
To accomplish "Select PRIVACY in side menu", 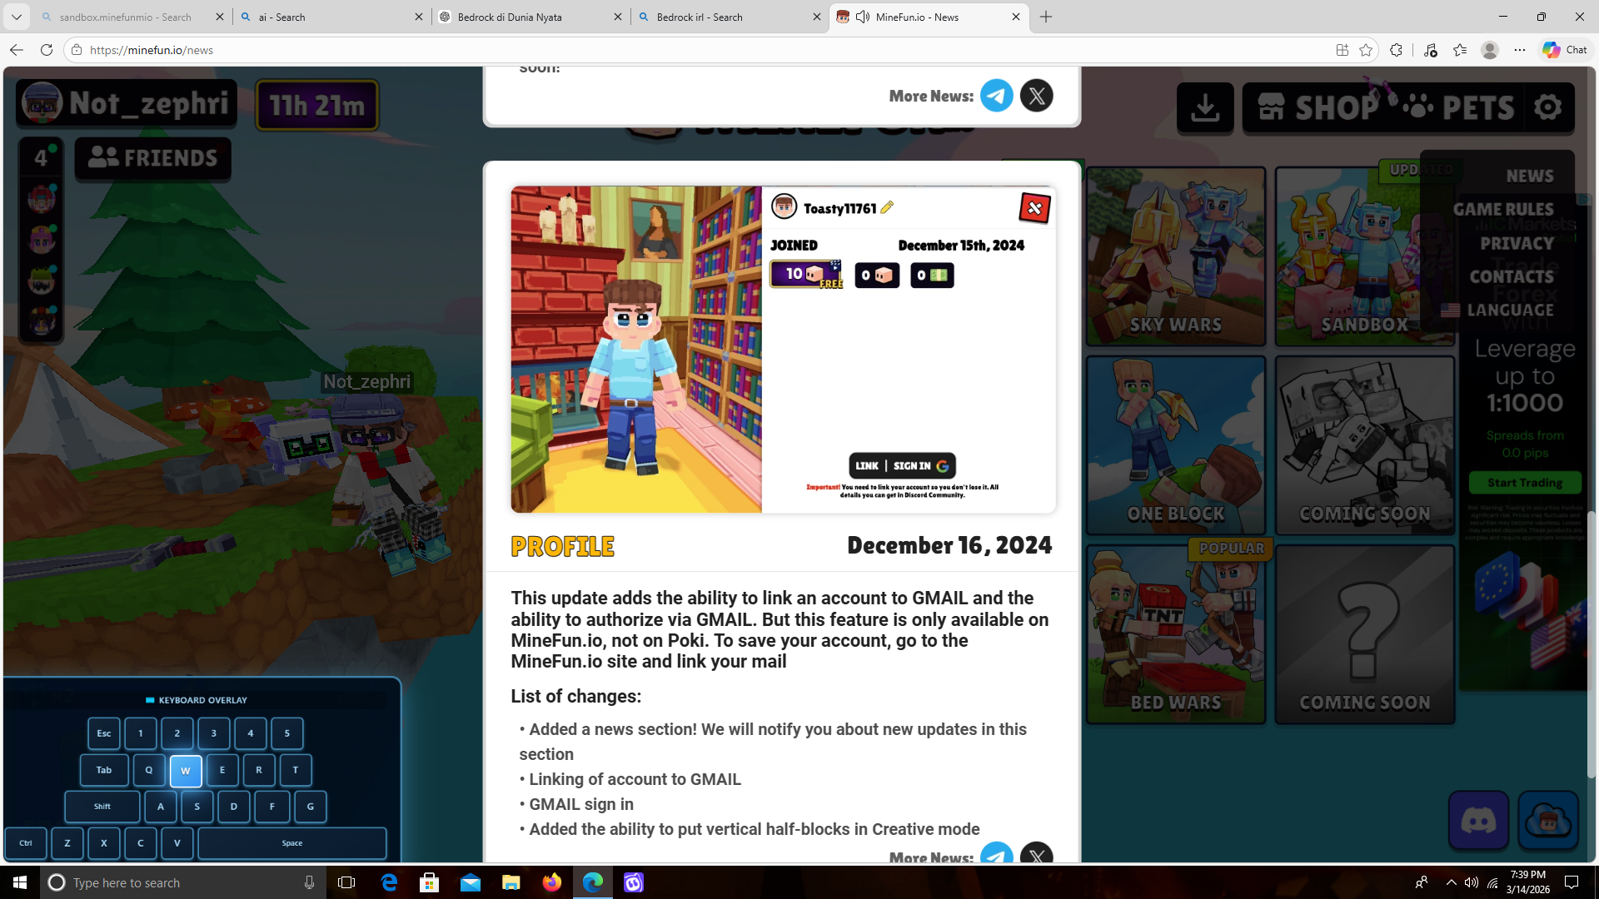I will point(1516,244).
